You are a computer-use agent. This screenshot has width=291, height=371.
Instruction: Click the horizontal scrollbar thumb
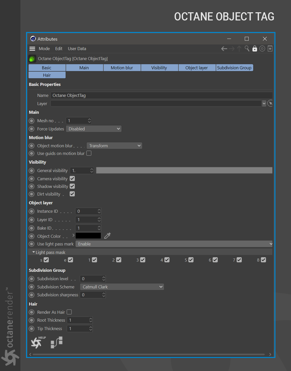tap(149, 354)
